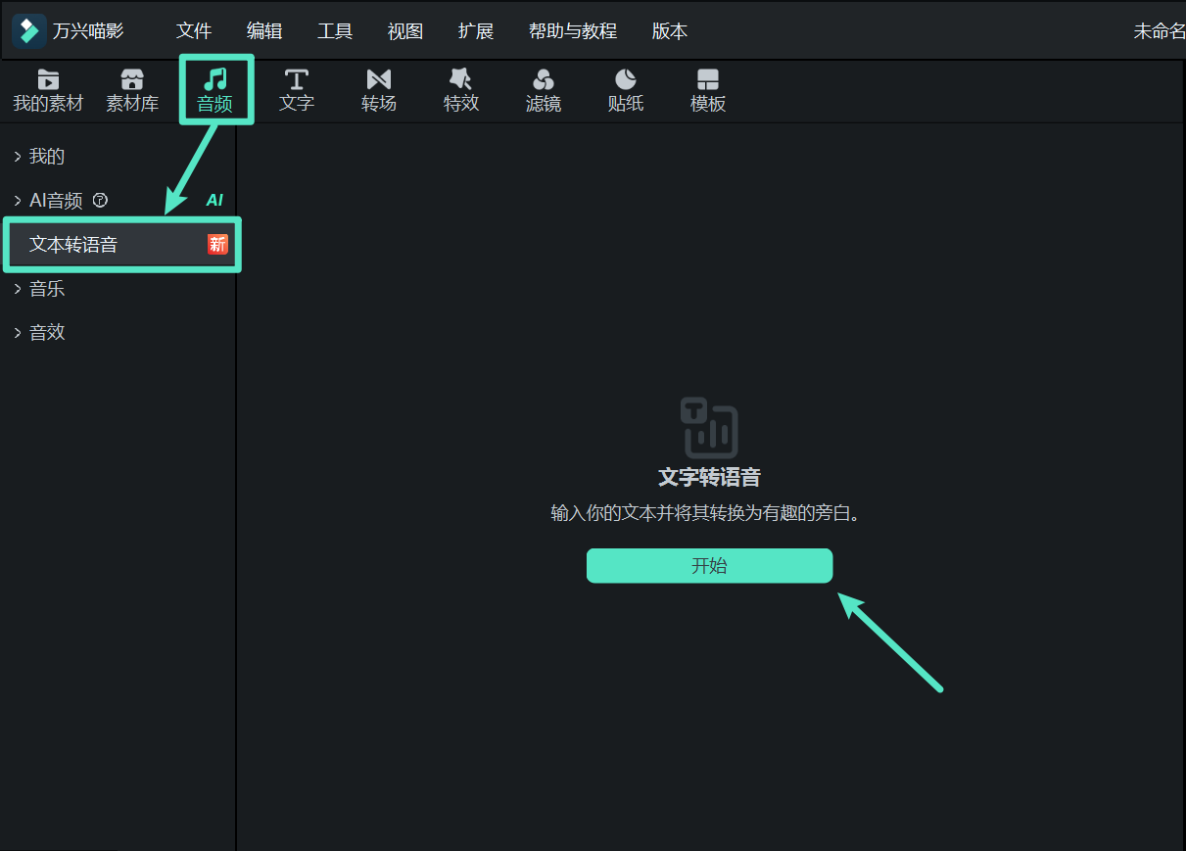1186x851 pixels.
Task: Open the 视图 menu
Action: pyautogui.click(x=405, y=31)
